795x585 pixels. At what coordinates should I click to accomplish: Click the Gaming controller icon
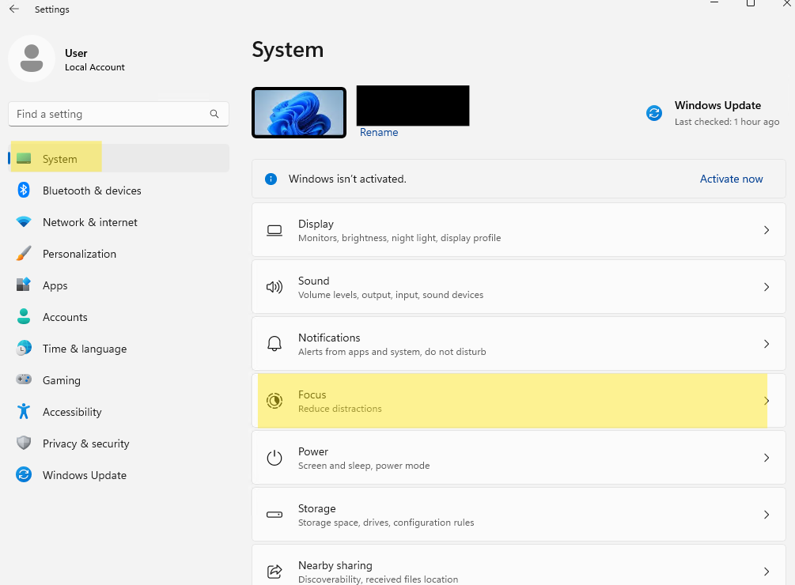pyautogui.click(x=24, y=380)
